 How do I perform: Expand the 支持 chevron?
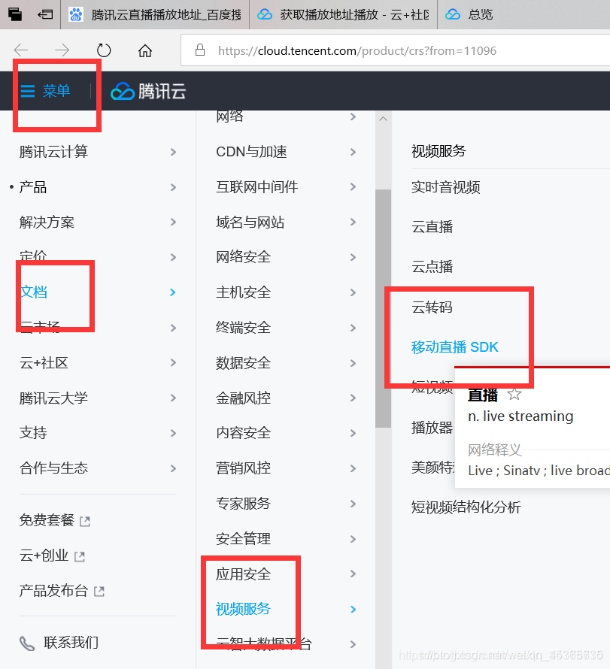click(x=173, y=433)
